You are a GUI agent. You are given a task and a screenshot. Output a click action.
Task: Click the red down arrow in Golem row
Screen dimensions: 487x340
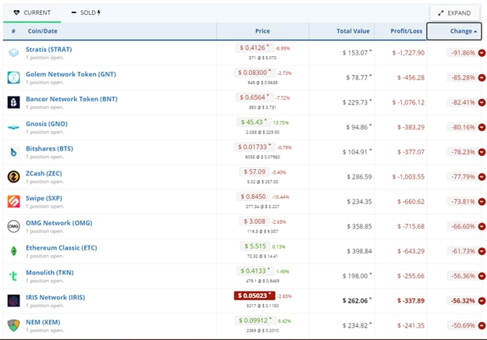coord(482,77)
